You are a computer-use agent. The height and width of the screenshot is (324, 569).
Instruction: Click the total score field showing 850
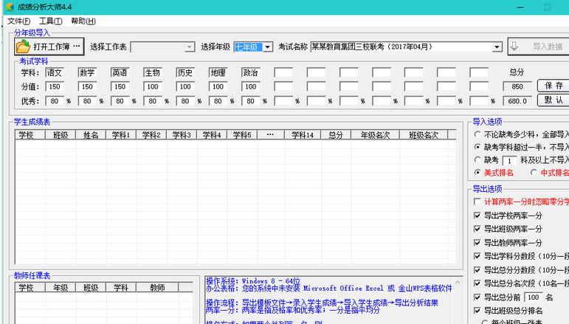click(x=517, y=86)
